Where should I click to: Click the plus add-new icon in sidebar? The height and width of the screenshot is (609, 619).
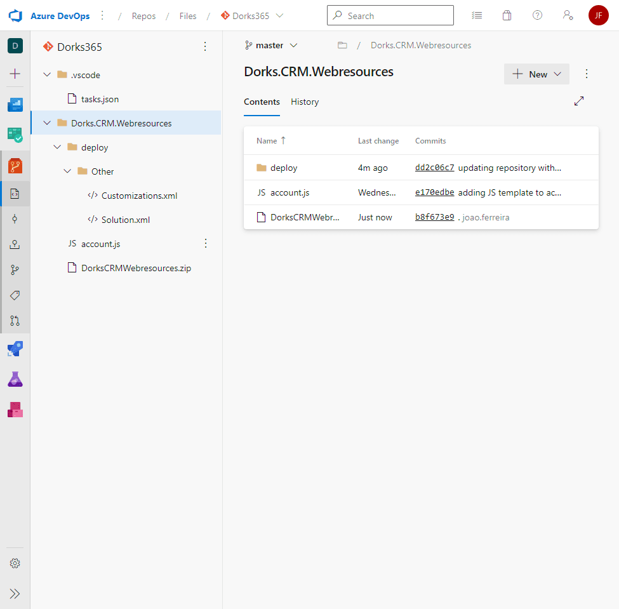click(15, 74)
